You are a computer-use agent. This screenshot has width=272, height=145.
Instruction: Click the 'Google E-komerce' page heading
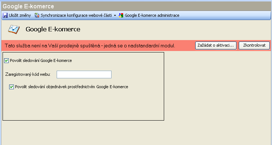point(53,29)
